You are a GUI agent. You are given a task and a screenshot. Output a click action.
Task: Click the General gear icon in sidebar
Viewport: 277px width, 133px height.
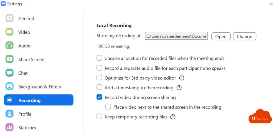pos(9,18)
